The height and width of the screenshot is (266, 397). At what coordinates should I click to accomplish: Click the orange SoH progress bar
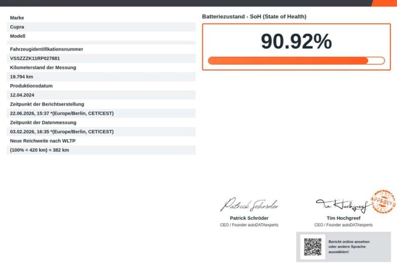[296, 61]
